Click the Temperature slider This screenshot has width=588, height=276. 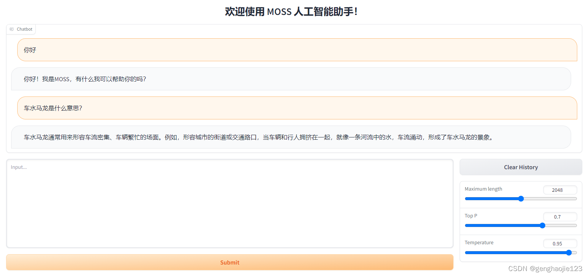(x=521, y=253)
